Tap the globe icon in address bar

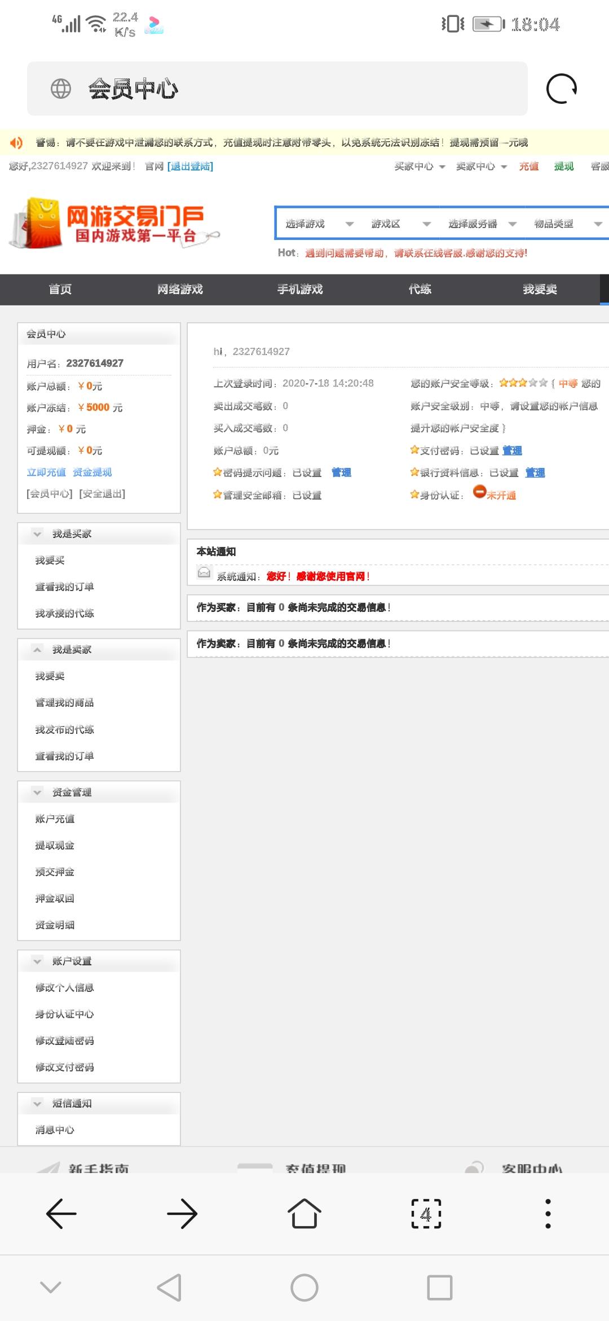tap(61, 89)
